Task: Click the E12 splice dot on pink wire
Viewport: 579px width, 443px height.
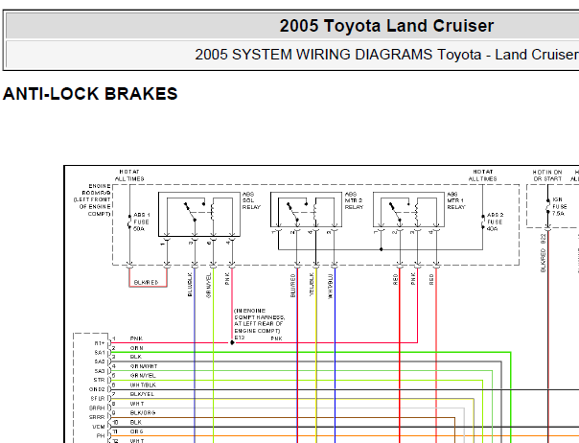Action: pyautogui.click(x=232, y=343)
